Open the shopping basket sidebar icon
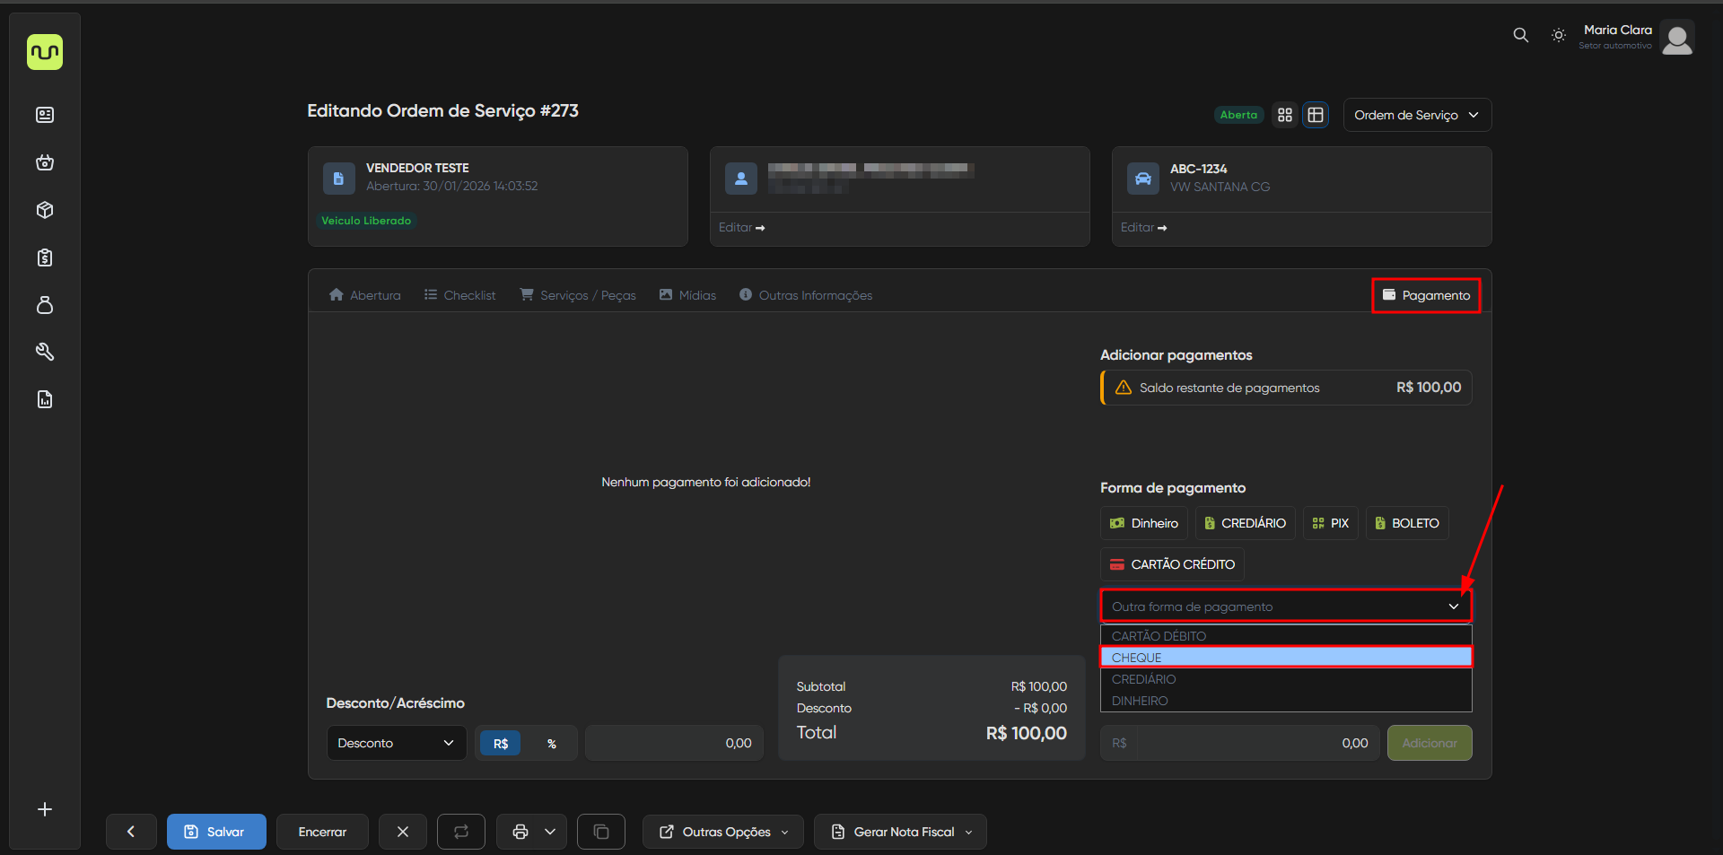The image size is (1723, 855). (x=45, y=162)
